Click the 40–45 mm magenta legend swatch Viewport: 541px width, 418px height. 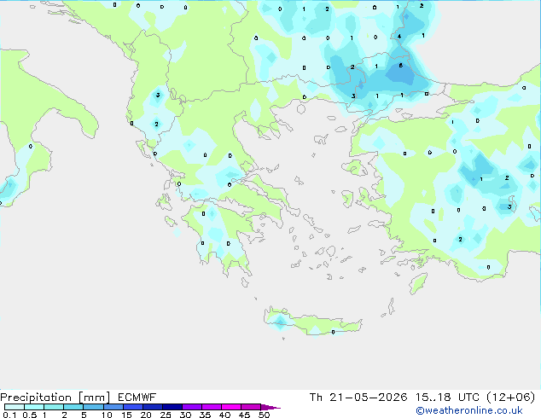(231, 407)
